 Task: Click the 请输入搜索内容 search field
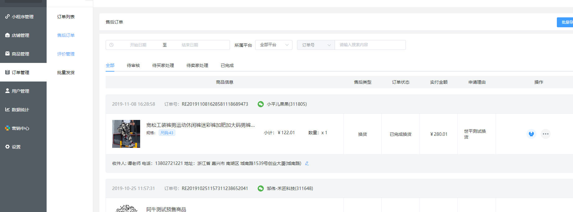370,45
